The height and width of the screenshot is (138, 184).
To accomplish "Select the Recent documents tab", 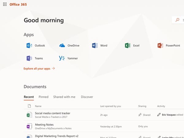I will point(29,97).
